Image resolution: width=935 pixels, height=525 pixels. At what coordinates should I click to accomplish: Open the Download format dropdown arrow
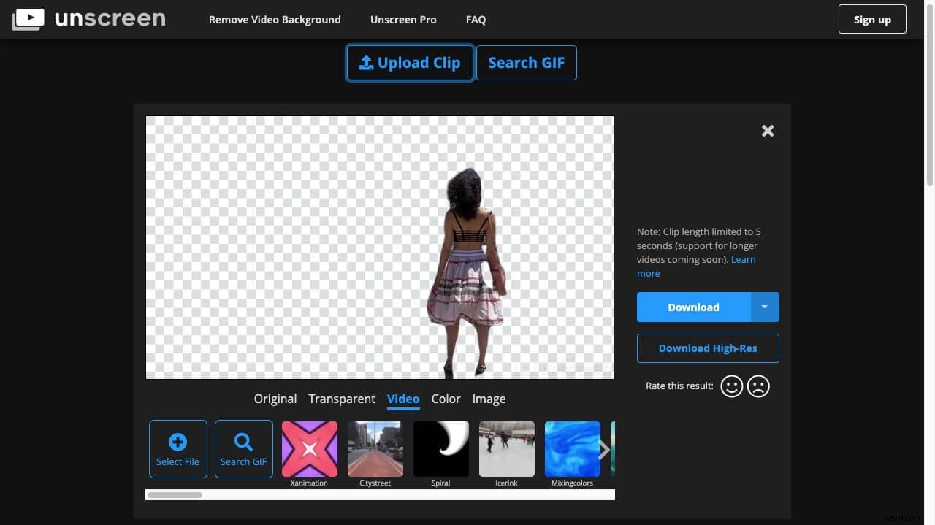(x=764, y=307)
